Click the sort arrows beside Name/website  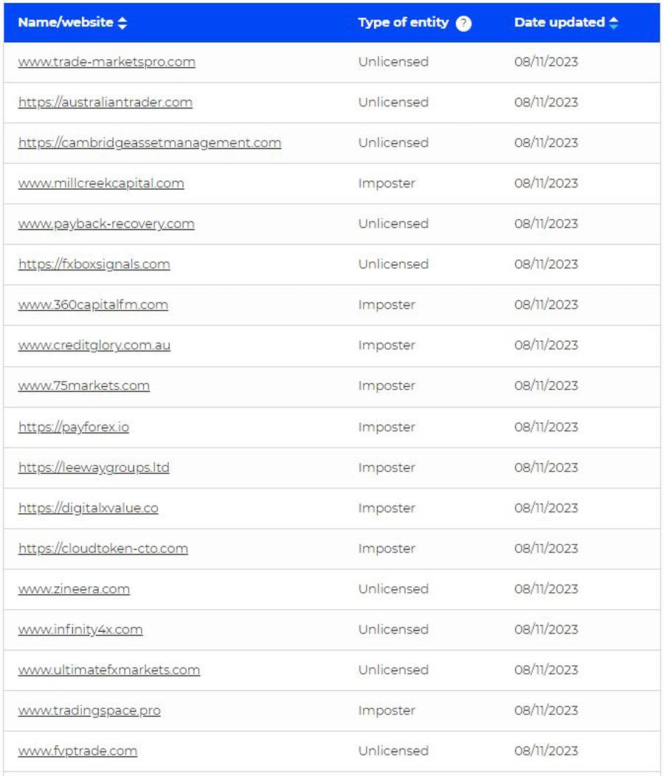[x=122, y=23]
